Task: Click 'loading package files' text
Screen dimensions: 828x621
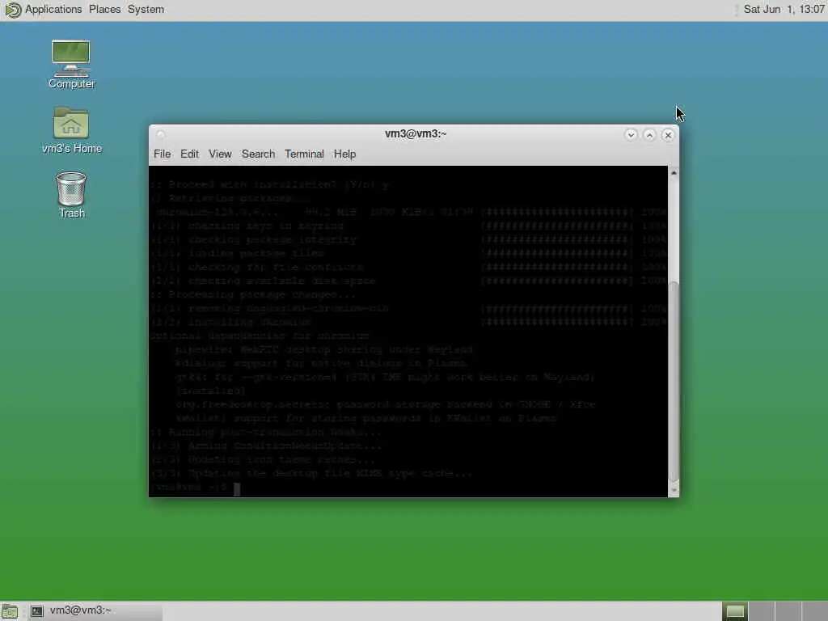Action: pos(256,253)
